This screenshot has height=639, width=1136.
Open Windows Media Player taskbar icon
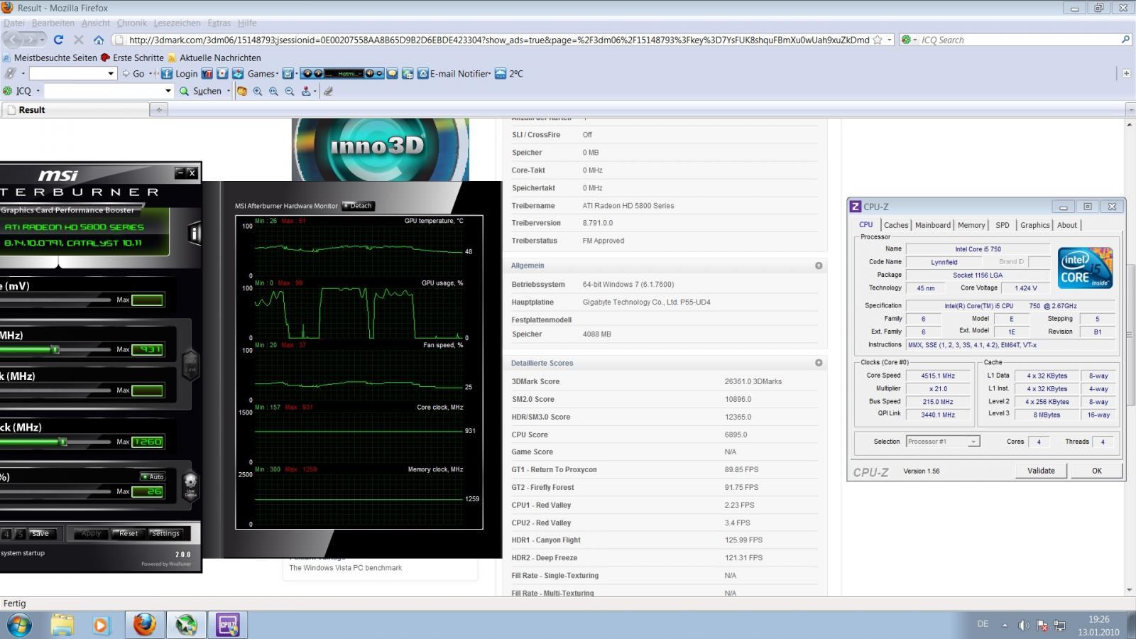pos(101,626)
